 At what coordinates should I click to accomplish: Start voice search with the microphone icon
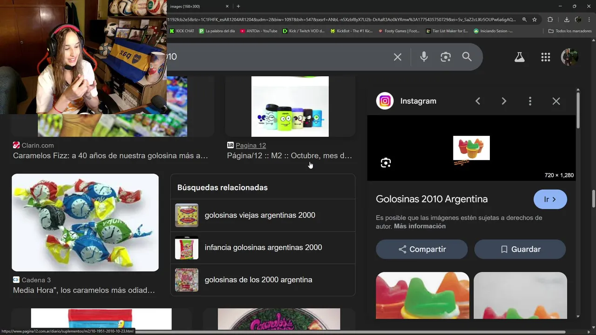424,57
